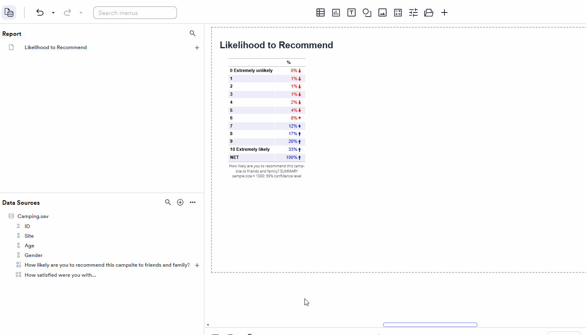Viewport: 586px width, 335px height.
Task: Click the Table icon in toolbar
Action: (x=321, y=12)
